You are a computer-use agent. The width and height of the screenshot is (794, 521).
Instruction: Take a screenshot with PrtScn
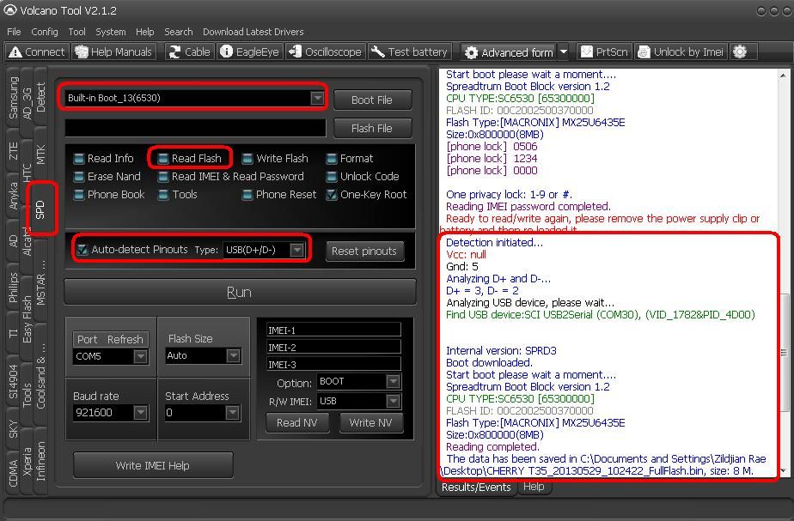(605, 51)
